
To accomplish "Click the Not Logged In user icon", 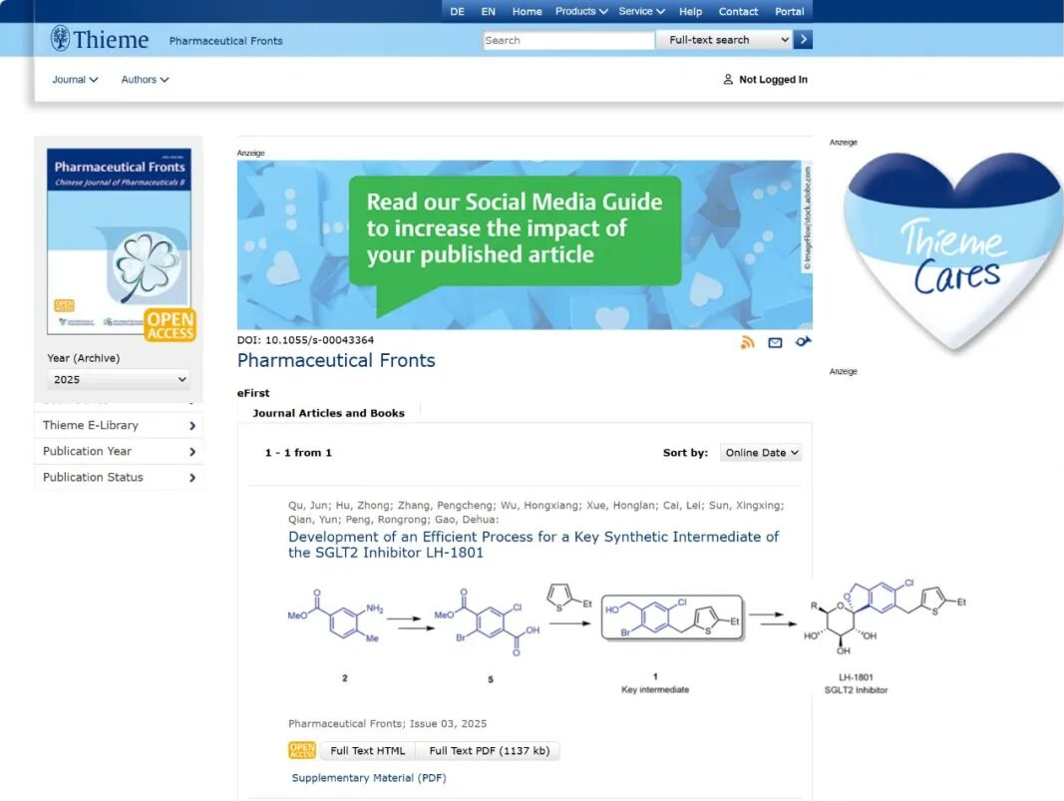I will click(728, 80).
